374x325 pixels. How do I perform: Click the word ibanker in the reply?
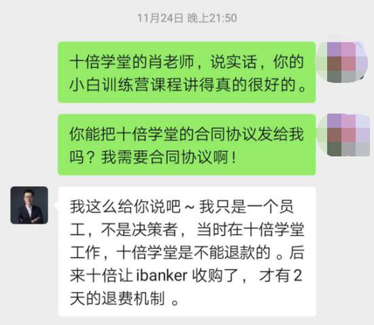click(x=162, y=275)
